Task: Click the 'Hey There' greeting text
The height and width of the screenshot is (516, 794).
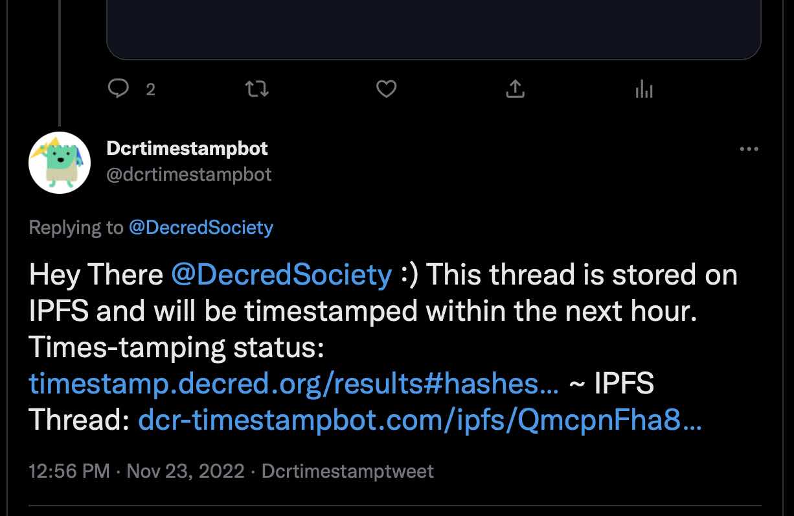Action: click(96, 275)
